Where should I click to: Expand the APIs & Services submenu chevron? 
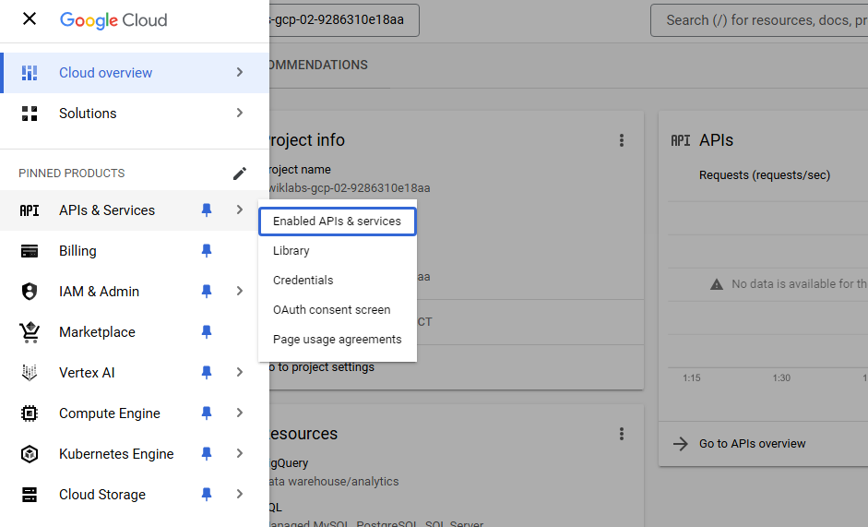[x=240, y=210]
